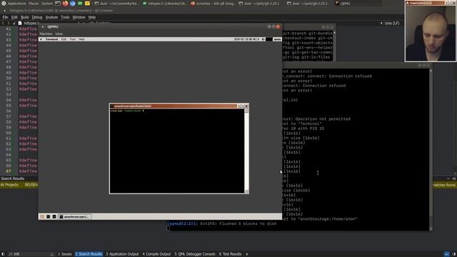Switch to Issues output pane
The width and height of the screenshot is (457, 257).
tap(65, 254)
